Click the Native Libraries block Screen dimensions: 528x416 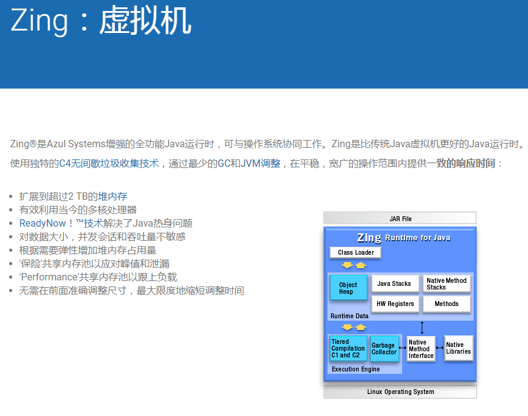[x=458, y=348]
